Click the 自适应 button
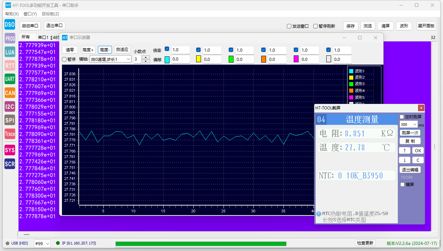The image size is (443, 251). pyautogui.click(x=122, y=50)
